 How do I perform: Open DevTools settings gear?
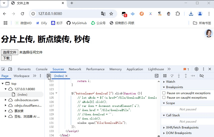[x=196, y=69]
